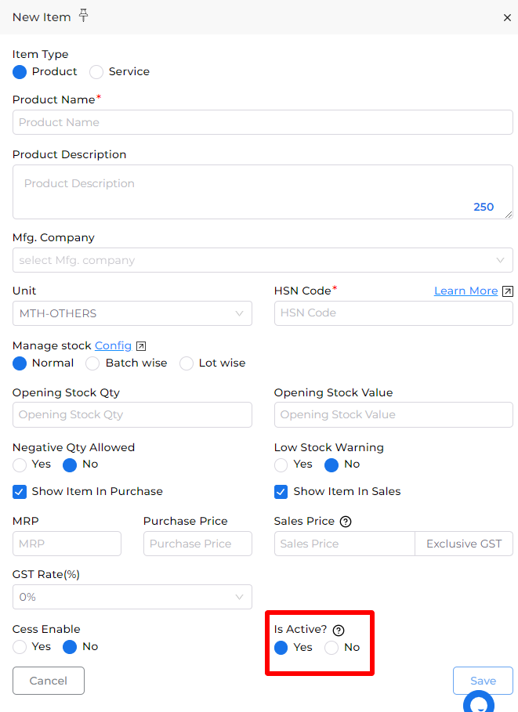Open HSN Code external link icon
Image resolution: width=518 pixels, height=712 pixels.
pos(508,291)
